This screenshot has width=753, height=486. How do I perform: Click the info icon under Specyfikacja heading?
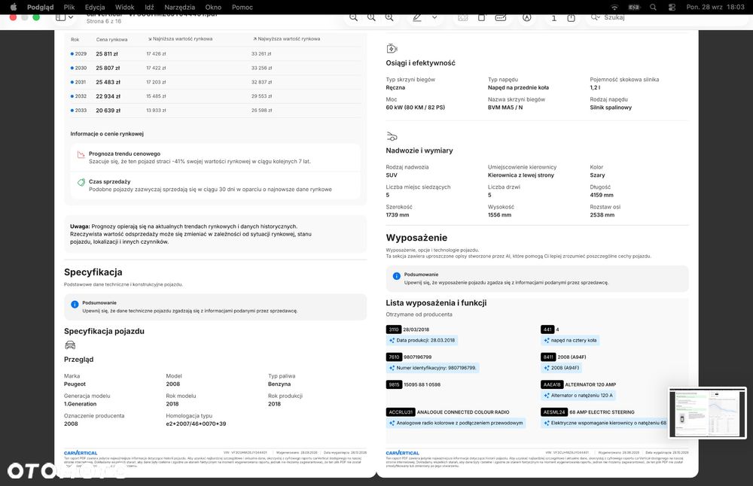click(75, 304)
